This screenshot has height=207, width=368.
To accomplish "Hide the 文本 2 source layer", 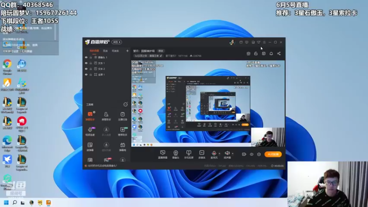I will pos(86,69).
